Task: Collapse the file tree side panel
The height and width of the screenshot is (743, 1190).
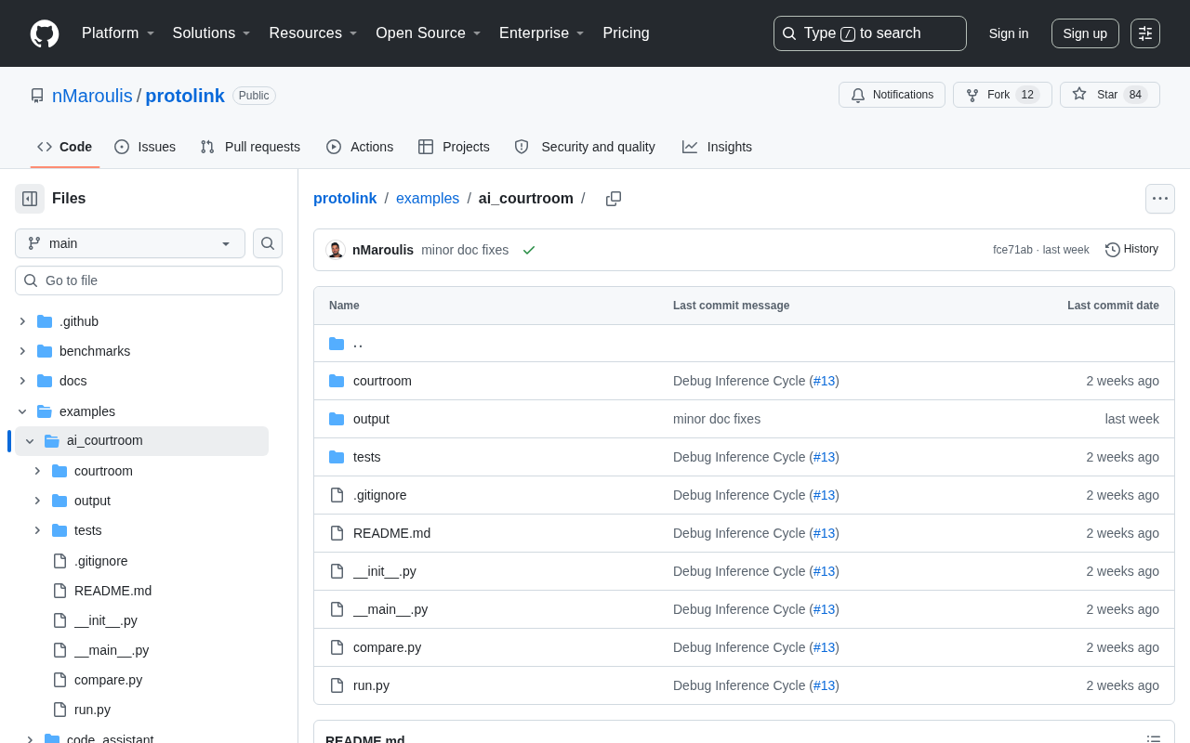Action: (30, 199)
